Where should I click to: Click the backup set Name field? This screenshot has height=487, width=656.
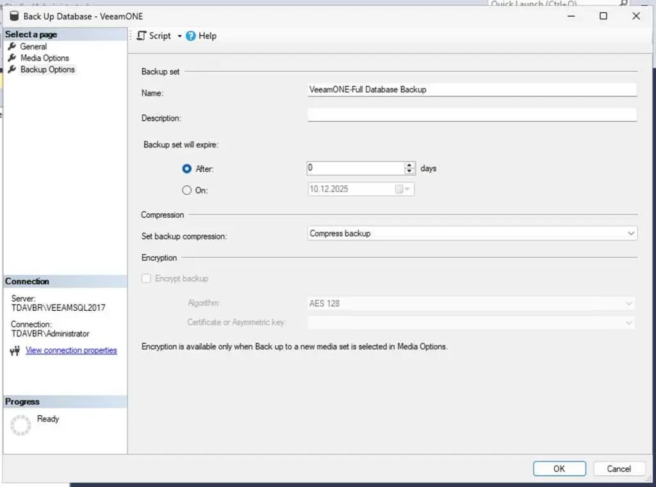coord(472,90)
